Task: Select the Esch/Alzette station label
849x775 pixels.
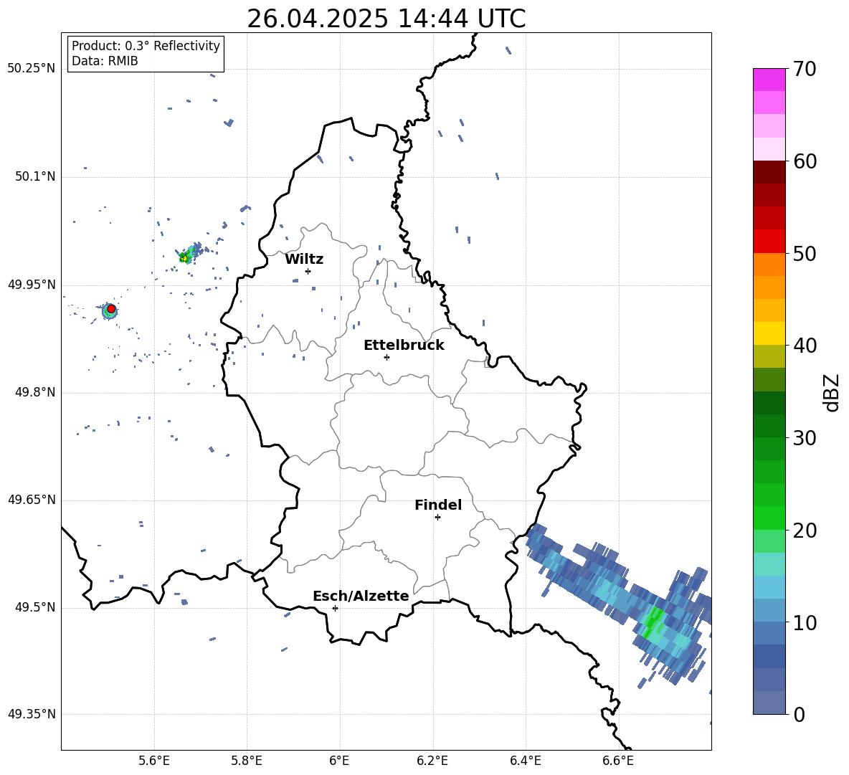Action: (x=361, y=596)
